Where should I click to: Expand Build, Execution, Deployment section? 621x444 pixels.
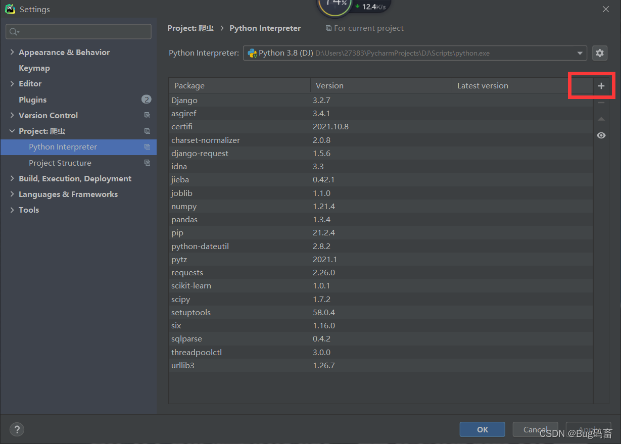(x=12, y=178)
